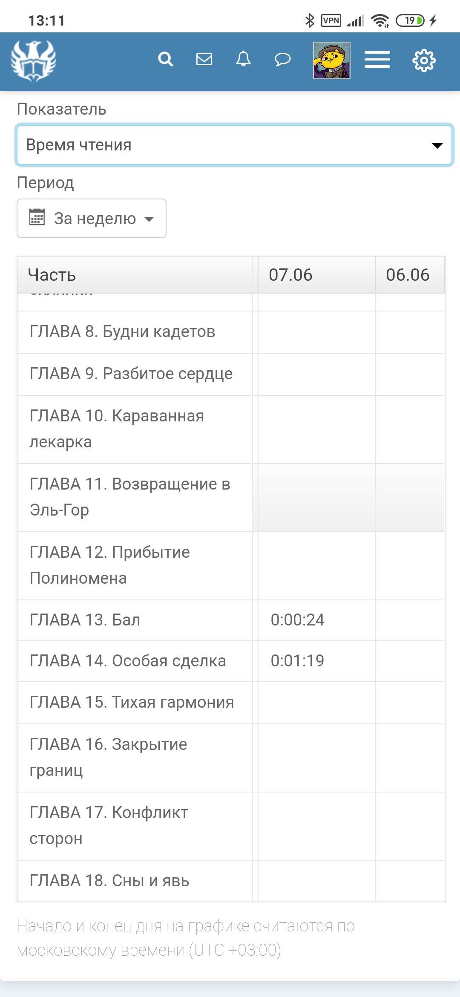Open messages envelope icon
Screen dimensions: 460x997
pos(204,59)
